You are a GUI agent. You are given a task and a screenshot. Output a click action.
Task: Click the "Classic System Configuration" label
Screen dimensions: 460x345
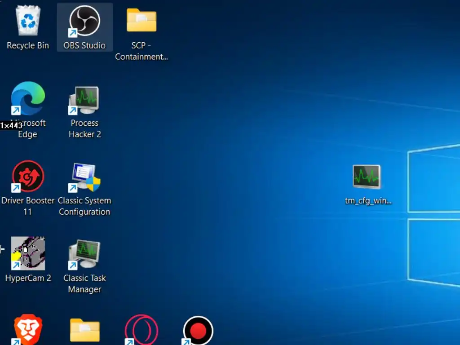tap(84, 206)
